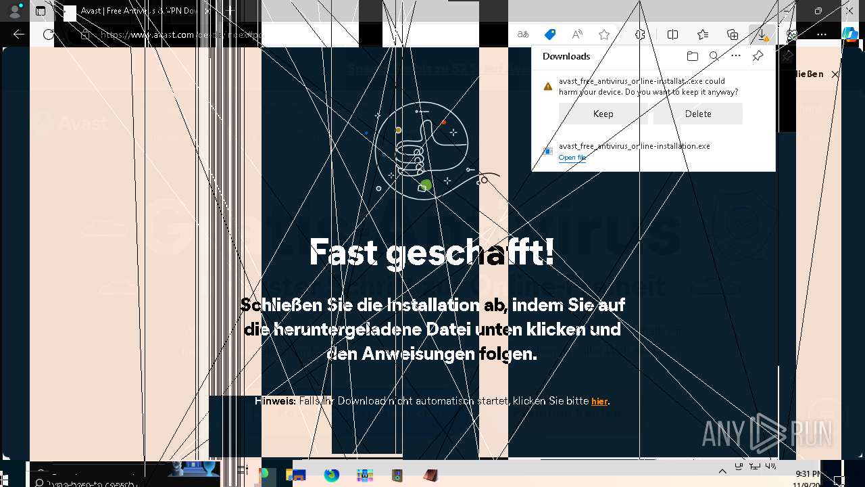Open the blue shopping price tag icon
865x487 pixels.
click(550, 34)
